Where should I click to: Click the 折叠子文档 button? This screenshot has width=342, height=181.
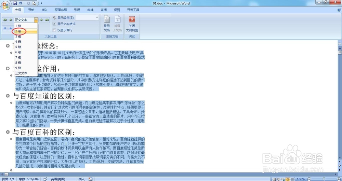(x=117, y=24)
